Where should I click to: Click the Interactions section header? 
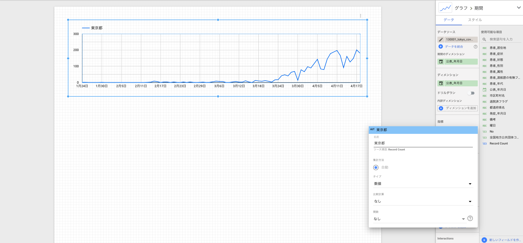pyautogui.click(x=445, y=238)
